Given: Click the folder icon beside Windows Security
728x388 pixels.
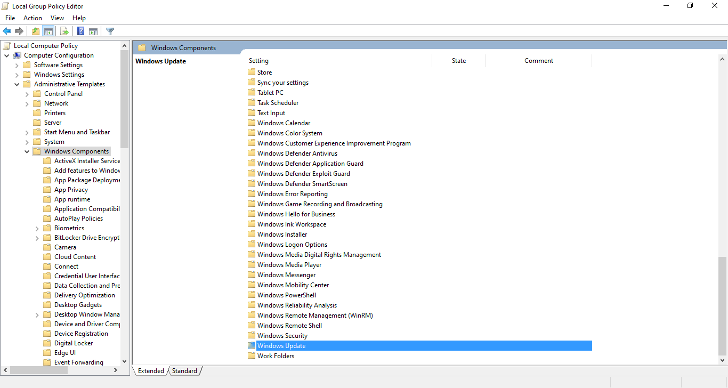Looking at the screenshot, I should coord(252,336).
